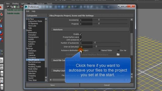The height and width of the screenshot is (91, 162).
Task: Uncheck Limit autosaves checkbox
Action: 80,40
